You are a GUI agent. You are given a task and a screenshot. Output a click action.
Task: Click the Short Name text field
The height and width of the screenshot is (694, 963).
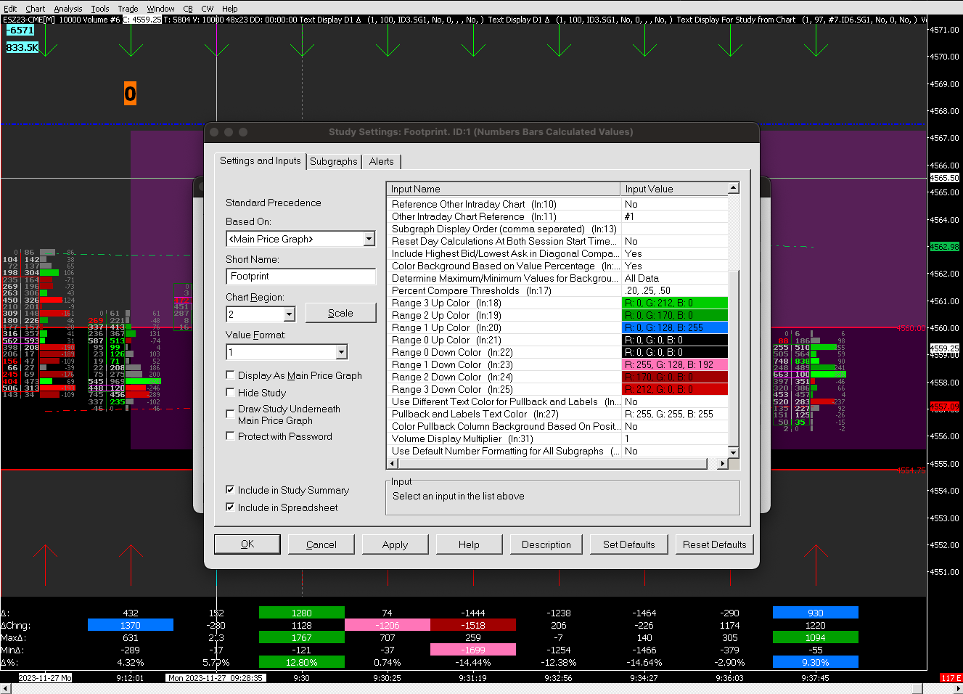point(301,277)
